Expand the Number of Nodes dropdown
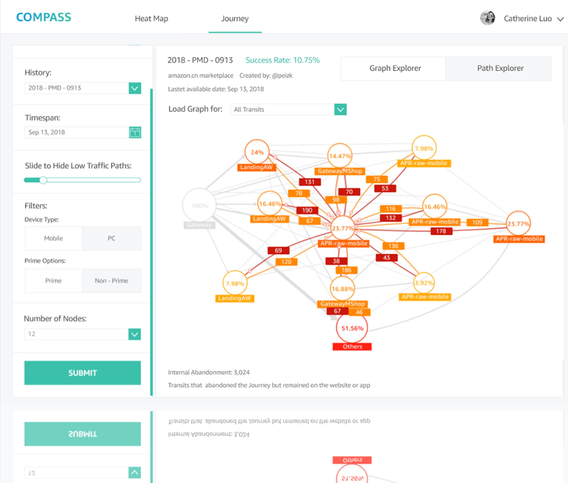 (x=135, y=334)
